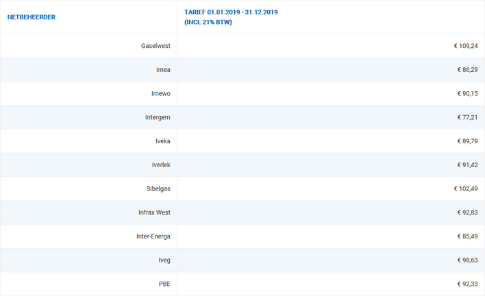
Task: Click the TARIEF 01.01.2019 - 31.12.2019 header
Action: click(231, 12)
